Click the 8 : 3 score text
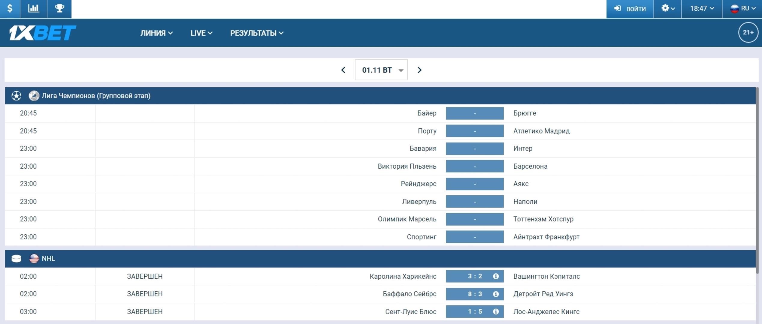 click(x=475, y=294)
